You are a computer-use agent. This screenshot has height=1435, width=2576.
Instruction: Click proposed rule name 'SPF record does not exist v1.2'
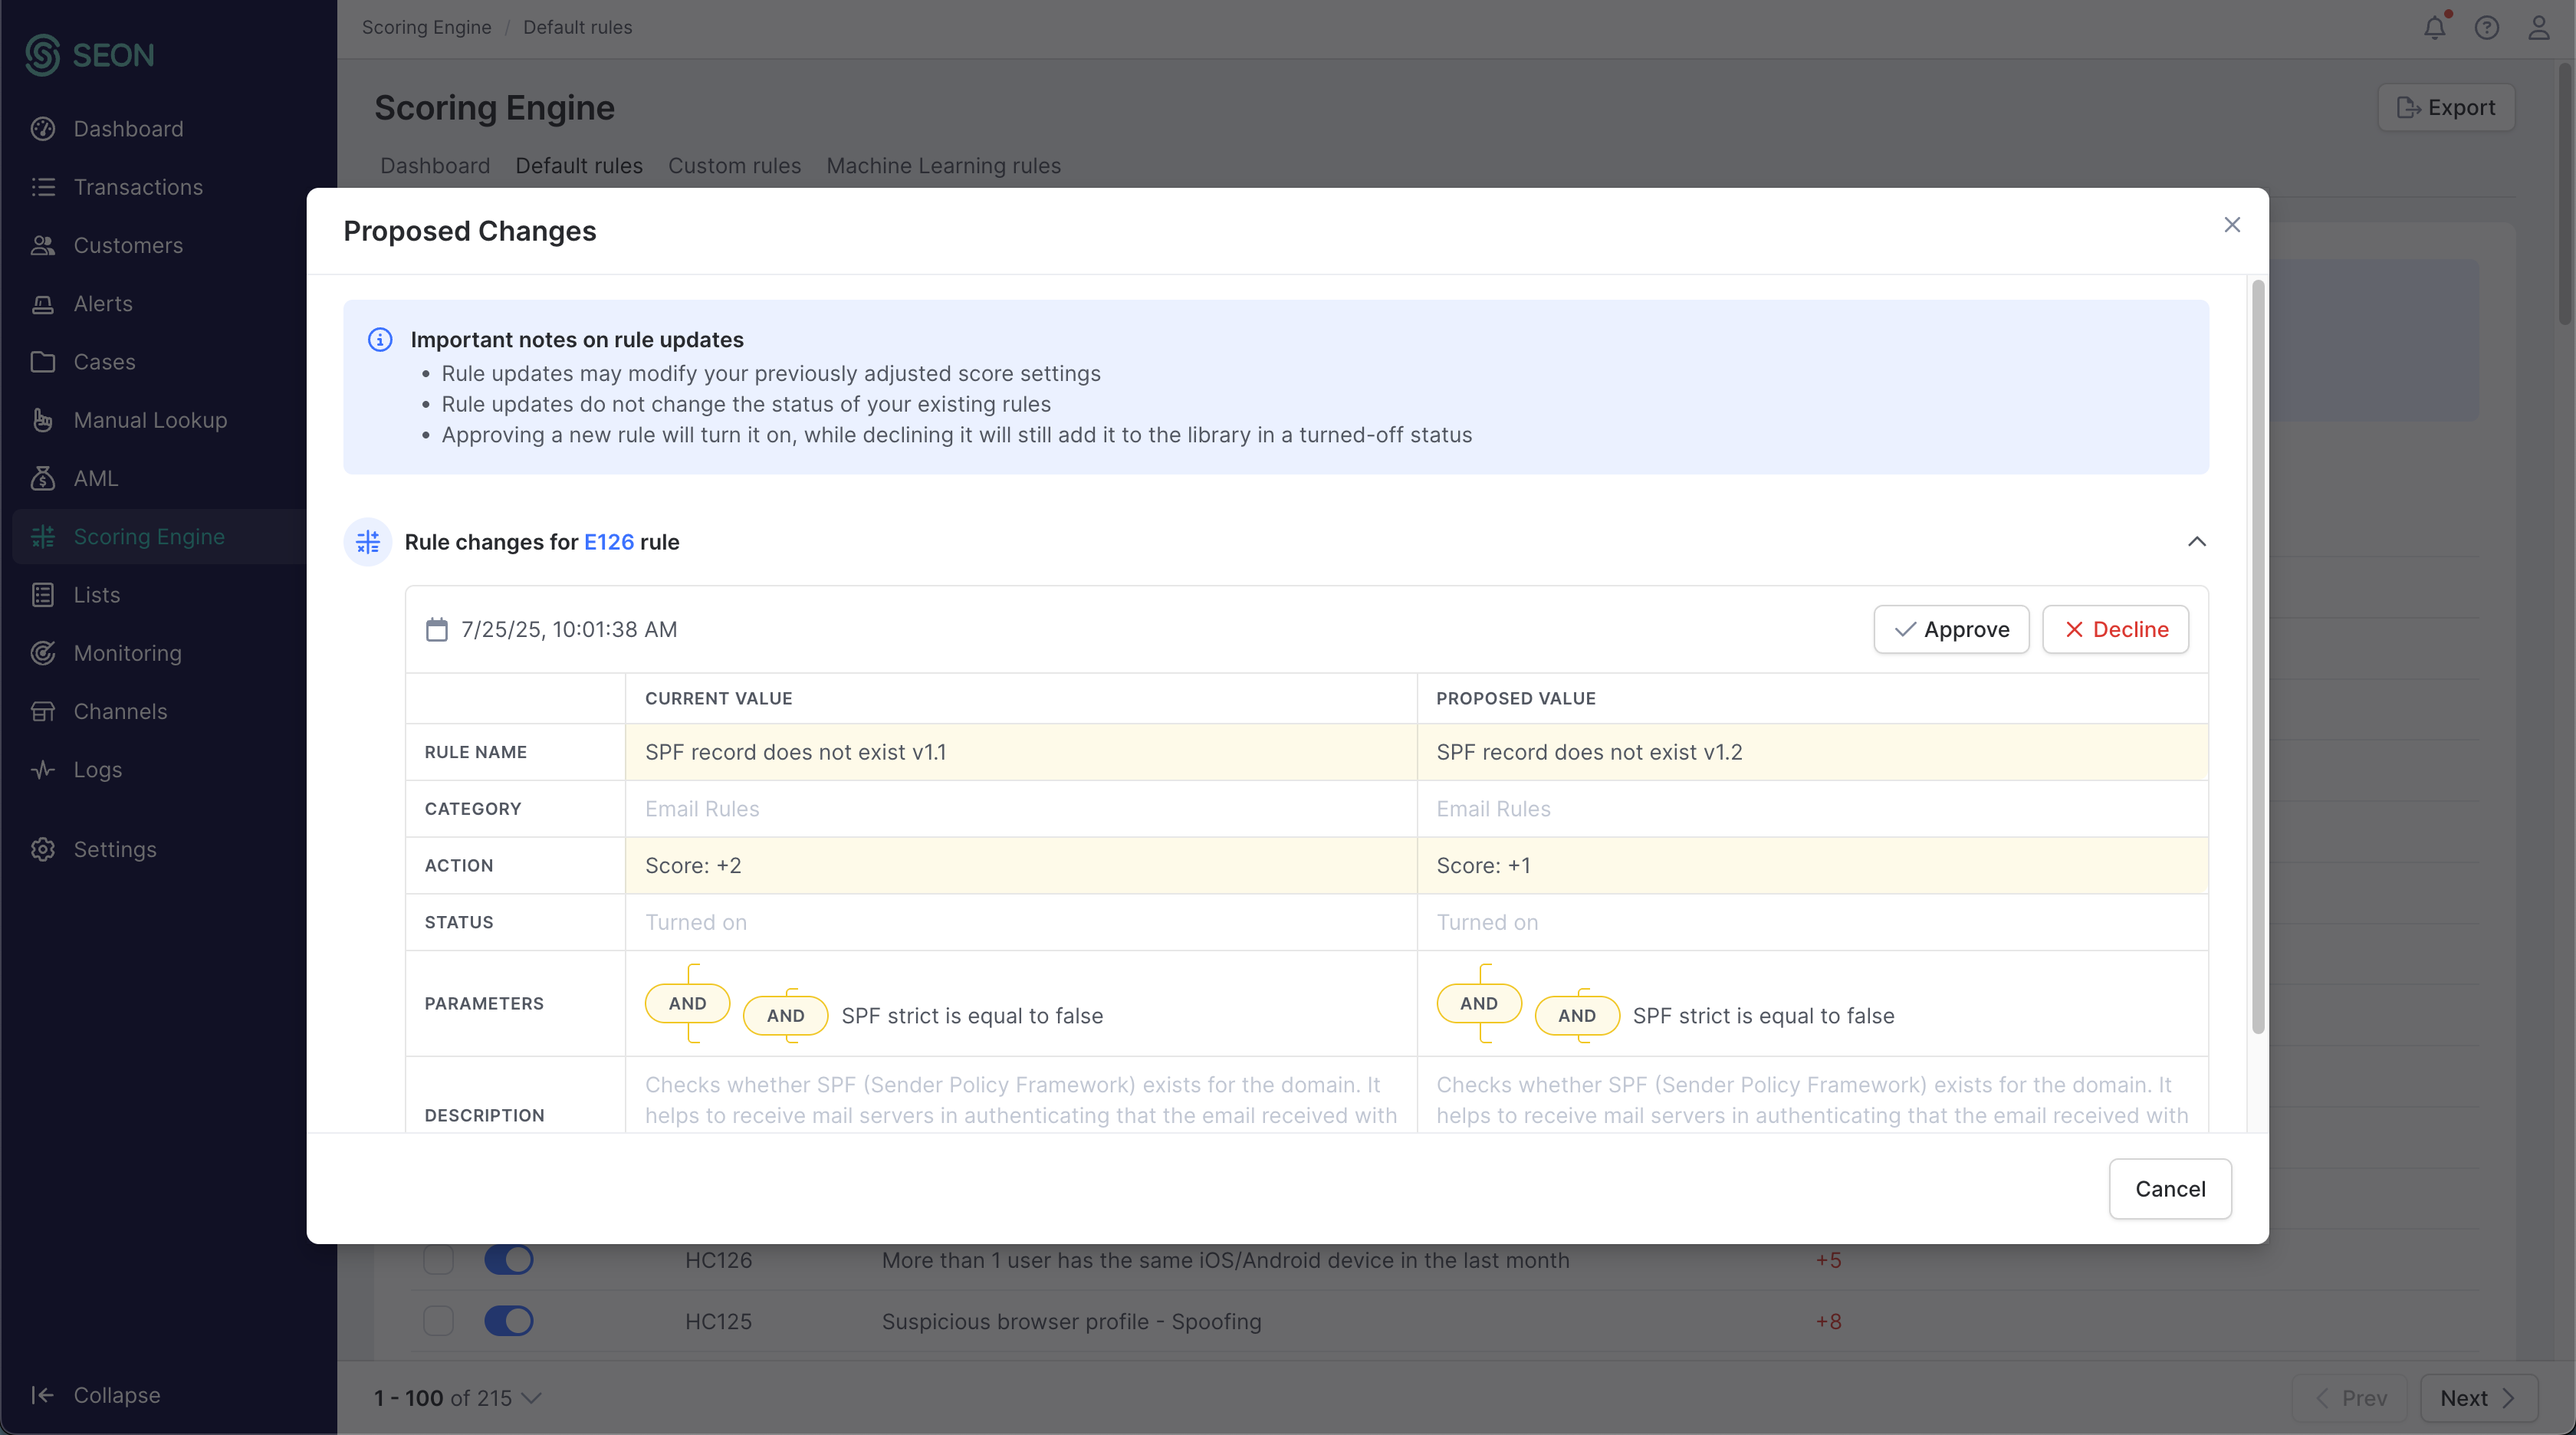click(x=1589, y=752)
